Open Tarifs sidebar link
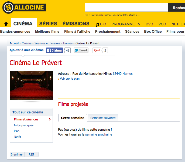185x162 pixels. [x=17, y=137]
